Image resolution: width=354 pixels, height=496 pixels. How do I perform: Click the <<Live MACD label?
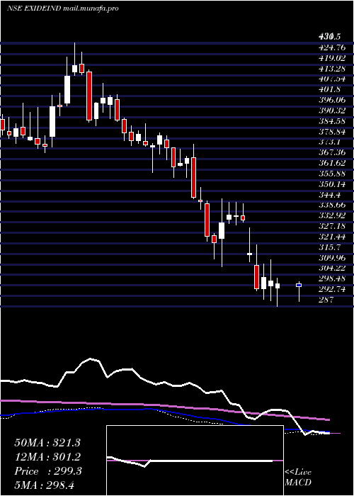click(298, 477)
